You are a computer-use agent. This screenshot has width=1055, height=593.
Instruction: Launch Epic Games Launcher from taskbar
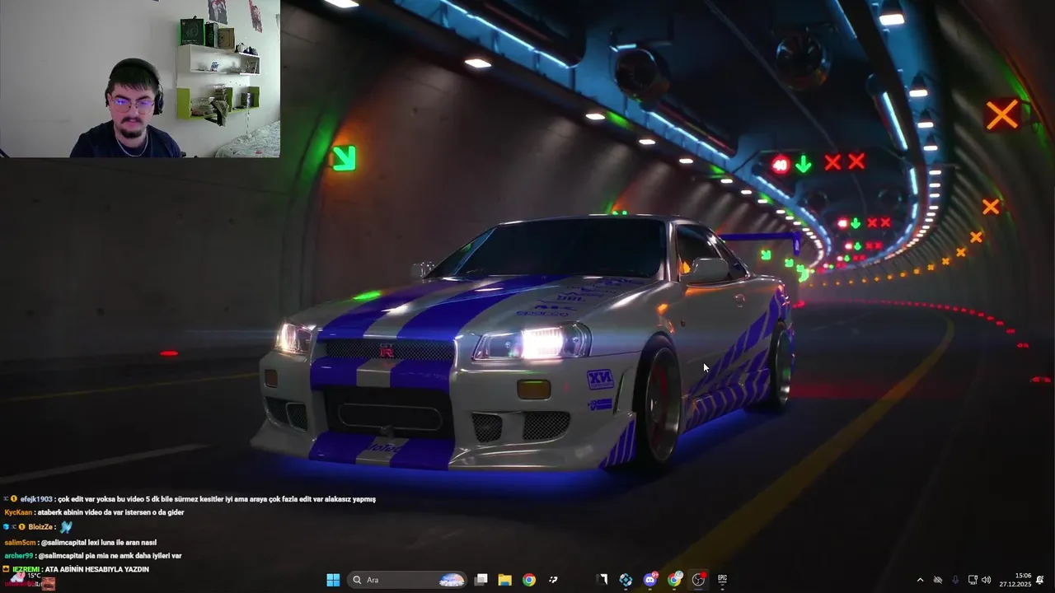point(723,580)
